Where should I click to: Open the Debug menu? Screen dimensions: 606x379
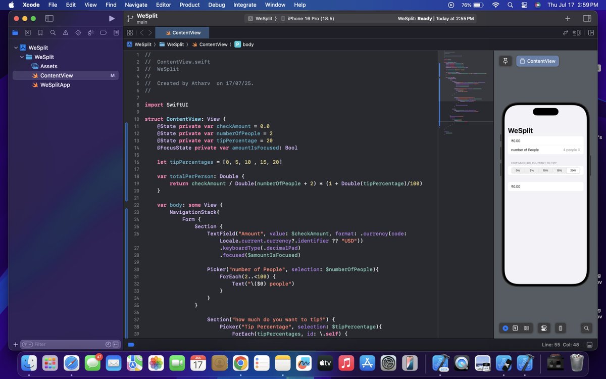click(217, 5)
